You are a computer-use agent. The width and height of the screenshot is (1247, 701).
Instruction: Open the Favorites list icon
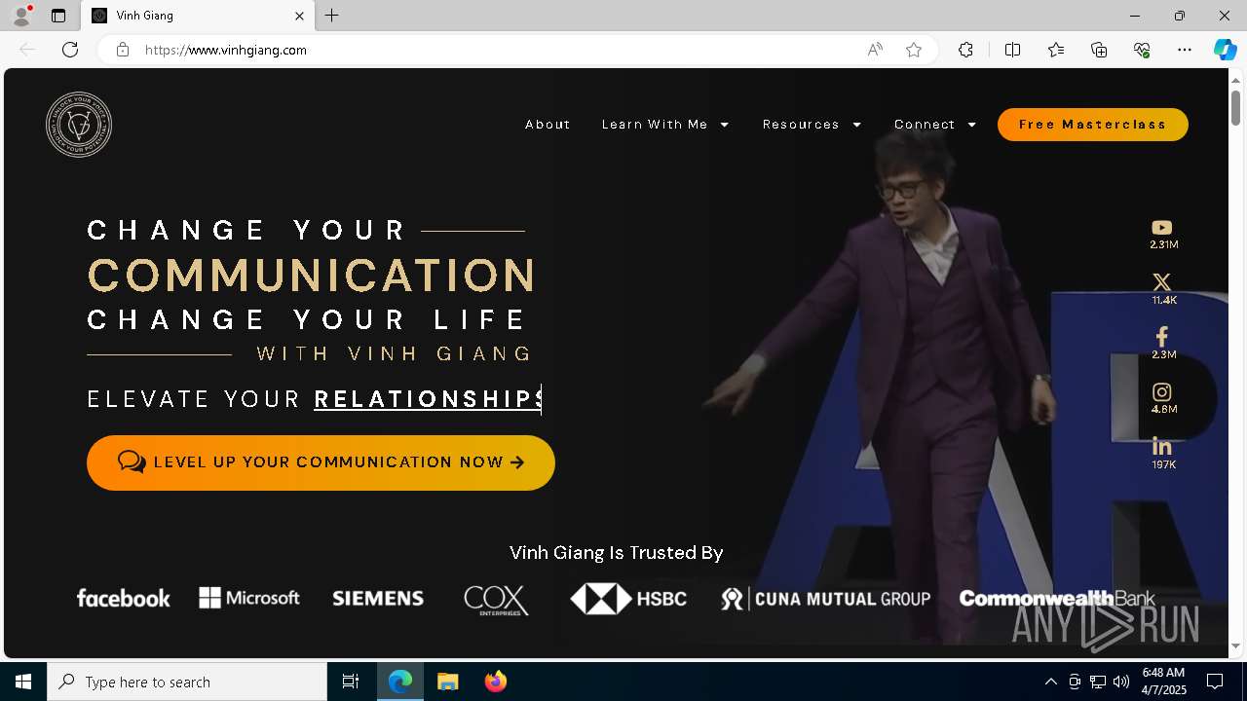tap(1056, 50)
